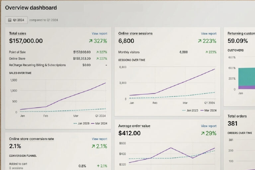Click the Returning customer rate title
The height and width of the screenshot is (170, 255).
241,33
